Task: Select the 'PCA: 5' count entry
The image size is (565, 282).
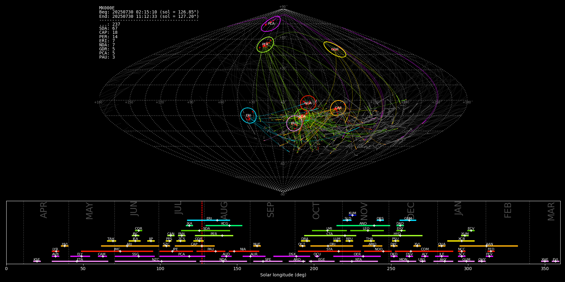Action: (x=107, y=53)
